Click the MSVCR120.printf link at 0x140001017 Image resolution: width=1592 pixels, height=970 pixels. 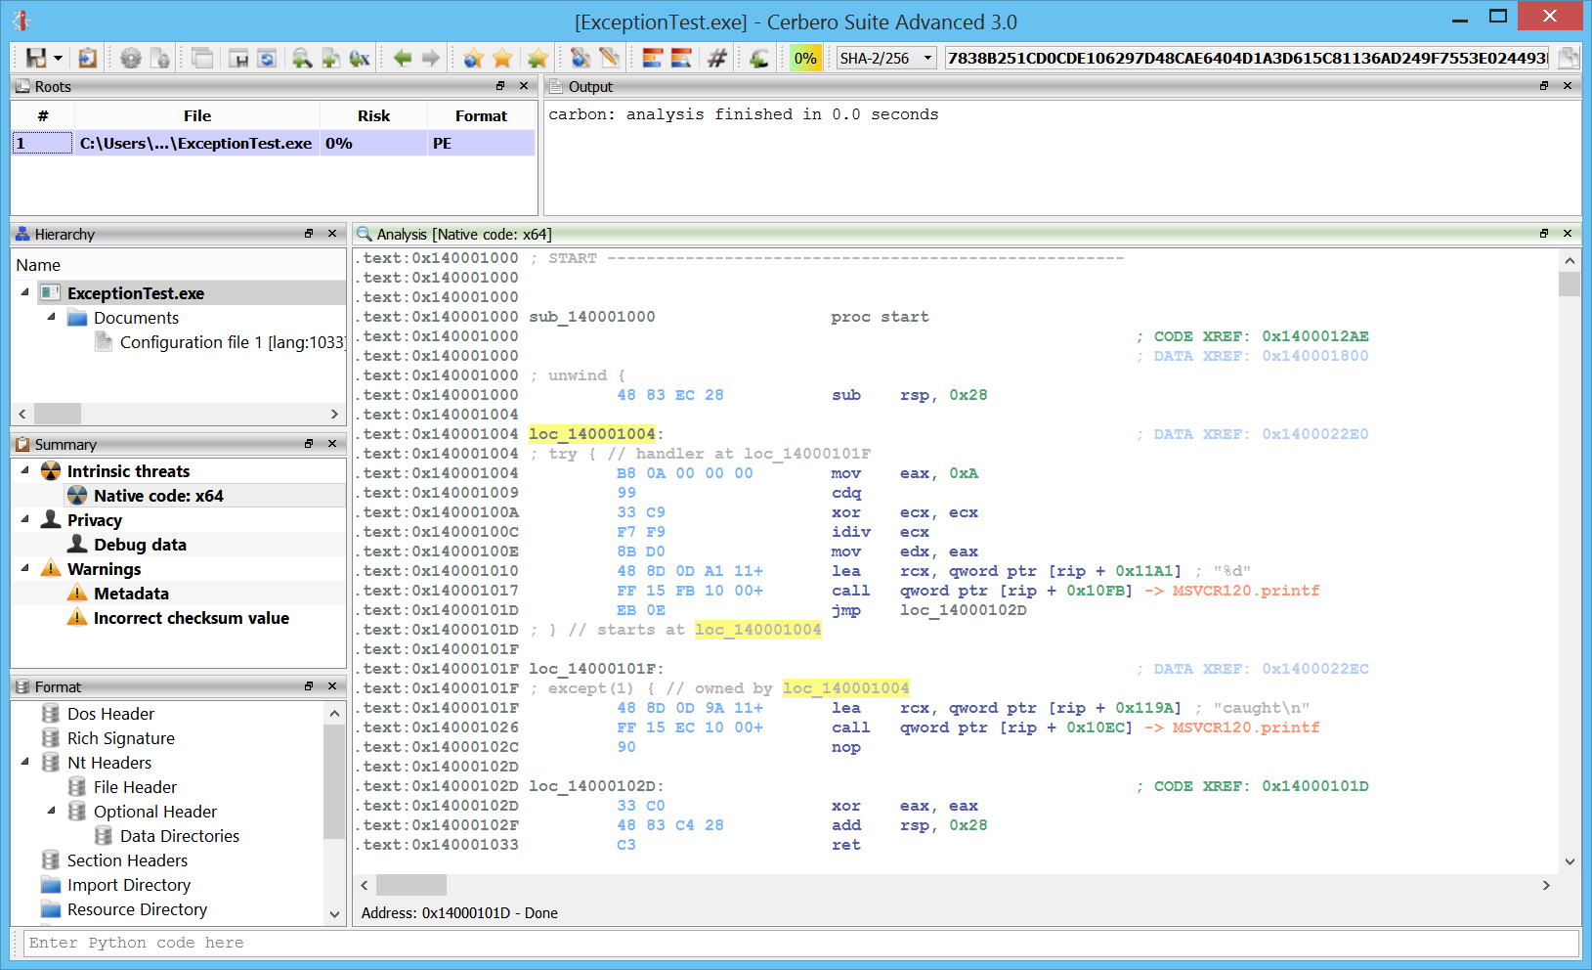click(1245, 591)
